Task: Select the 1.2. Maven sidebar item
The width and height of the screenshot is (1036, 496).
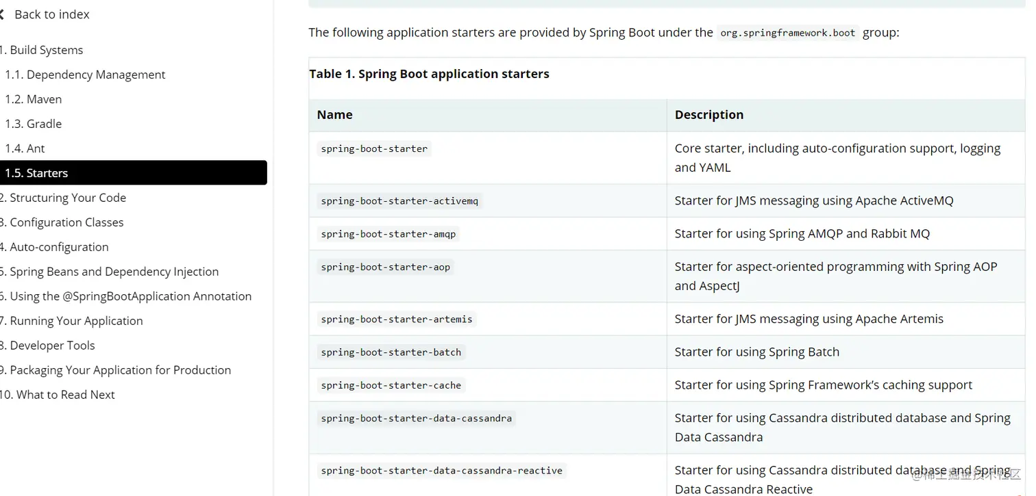Action: coord(34,99)
